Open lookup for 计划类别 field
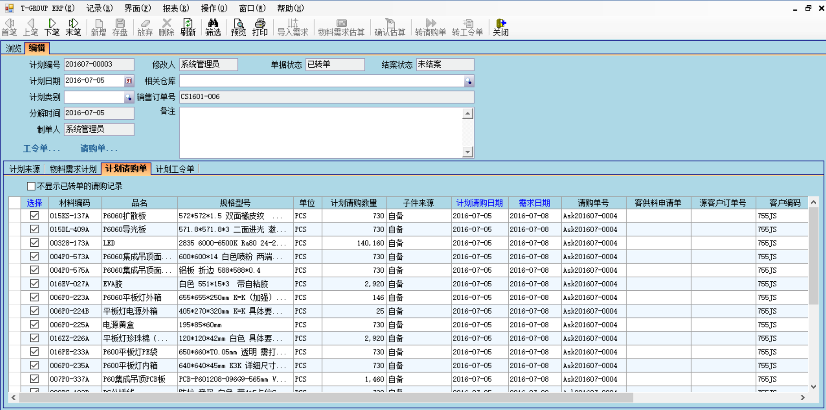 tap(128, 97)
